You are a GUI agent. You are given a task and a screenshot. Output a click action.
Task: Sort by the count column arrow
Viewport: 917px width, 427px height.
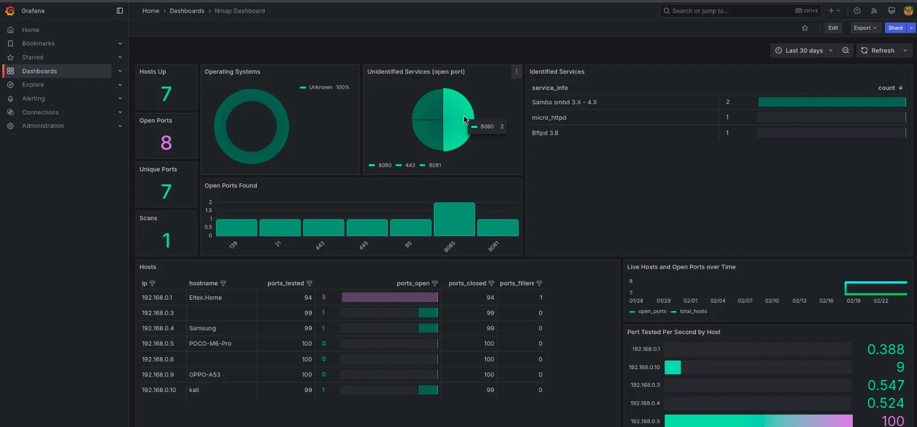pyautogui.click(x=901, y=88)
